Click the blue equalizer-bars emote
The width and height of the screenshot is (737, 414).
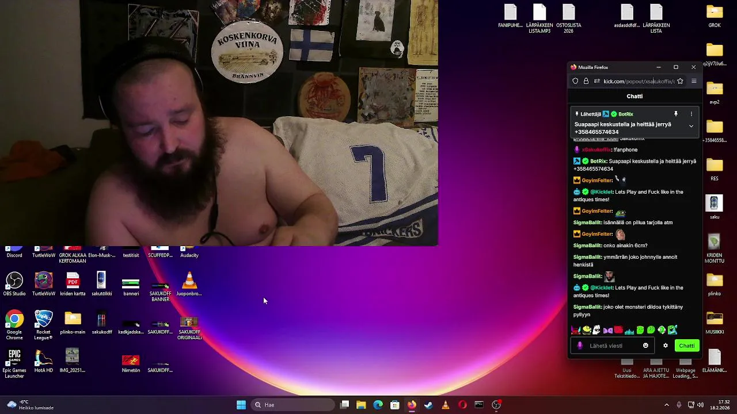click(629, 331)
